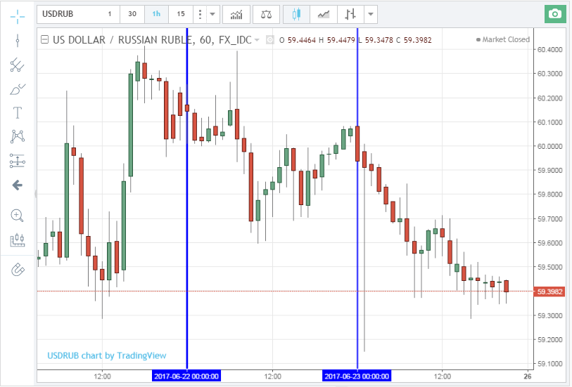Click the 2017-06-23 00:00:00 time label

[x=357, y=376]
